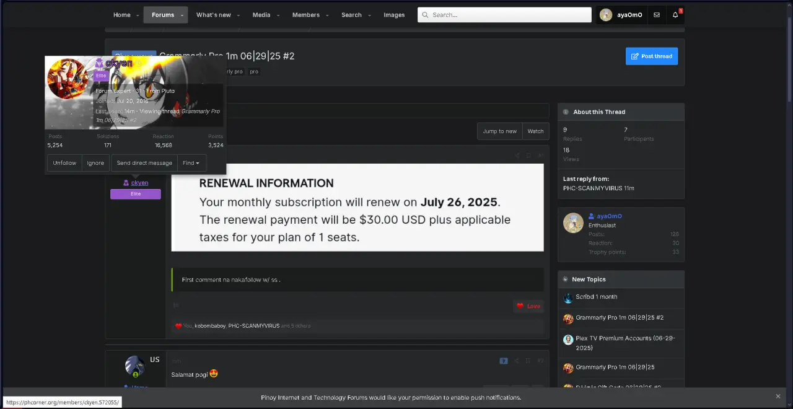
Task: Open the inbox envelope icon
Action: [x=657, y=15]
